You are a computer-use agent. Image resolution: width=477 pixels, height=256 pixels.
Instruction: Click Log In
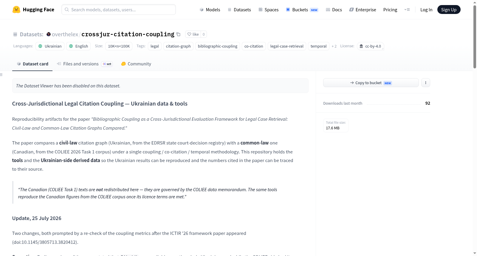pos(426,10)
